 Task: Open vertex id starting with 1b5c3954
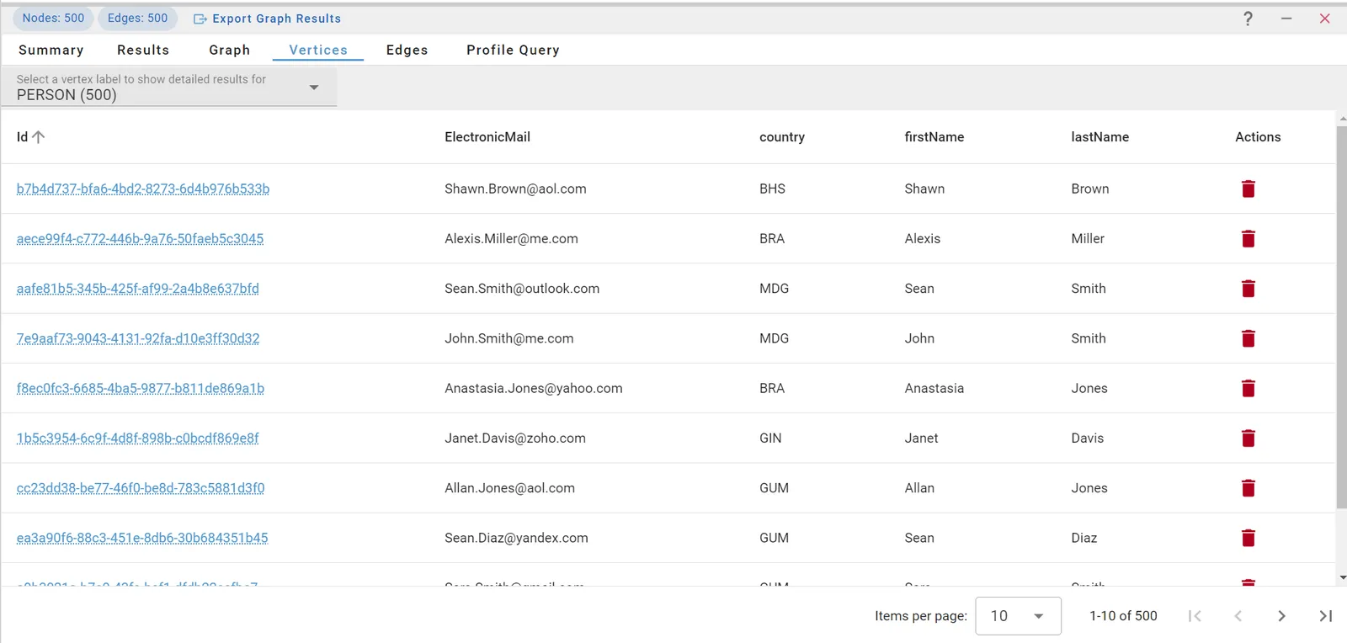138,438
